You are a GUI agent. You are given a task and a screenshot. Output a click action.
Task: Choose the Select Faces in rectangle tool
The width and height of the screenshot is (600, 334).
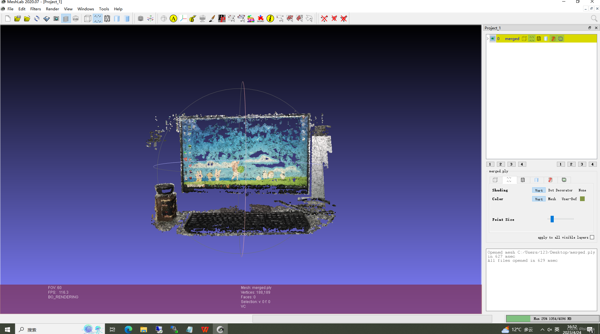coord(290,19)
